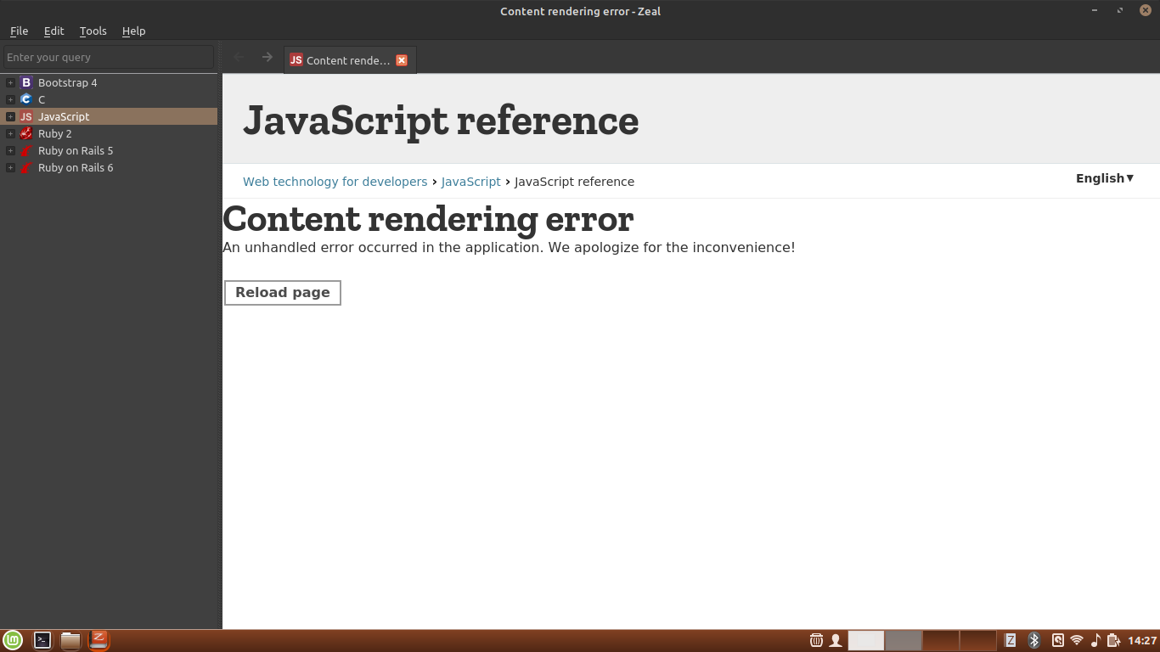The image size is (1160, 652).
Task: Launch the terminal from the panel
Action: (42, 640)
